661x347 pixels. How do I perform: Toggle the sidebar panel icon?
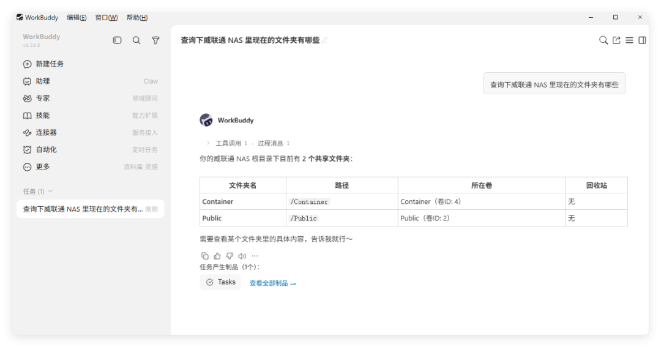[117, 40]
